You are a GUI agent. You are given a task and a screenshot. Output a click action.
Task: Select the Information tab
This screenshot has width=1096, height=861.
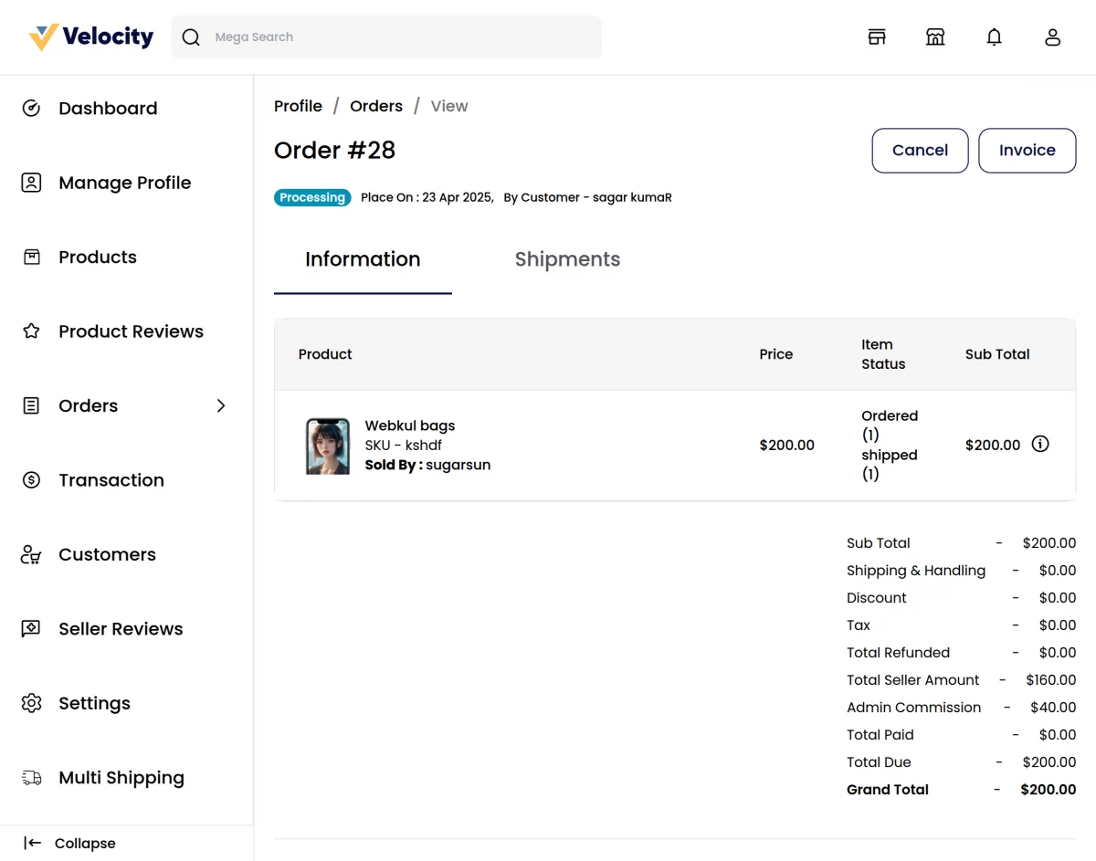point(363,259)
